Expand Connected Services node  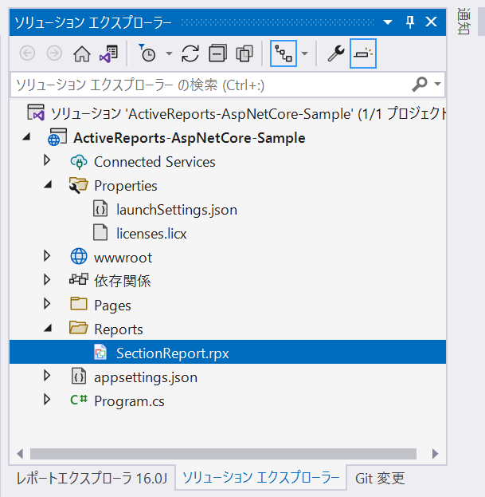(47, 160)
